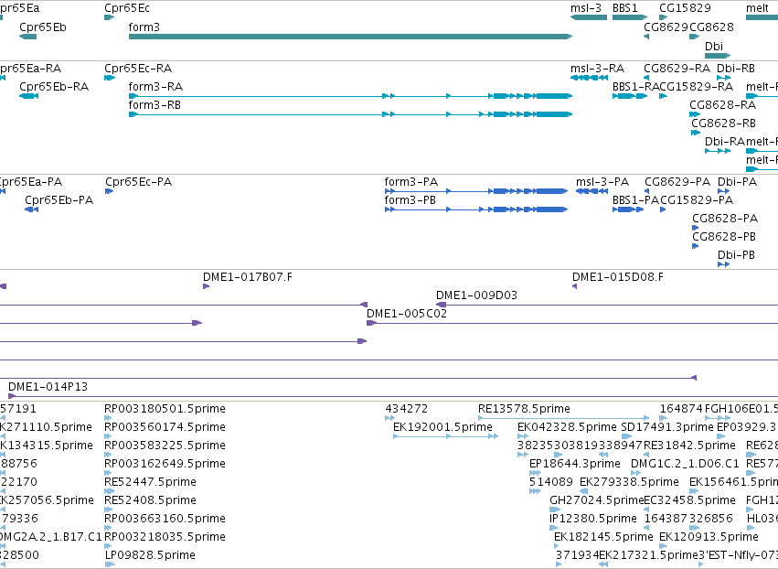Click the form3-RA transcript label
The height and width of the screenshot is (569, 778).
pyautogui.click(x=155, y=87)
